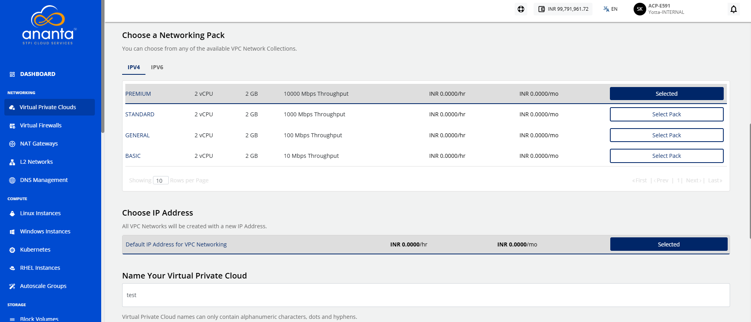Click the main page vertical scrollbar

pos(750,181)
